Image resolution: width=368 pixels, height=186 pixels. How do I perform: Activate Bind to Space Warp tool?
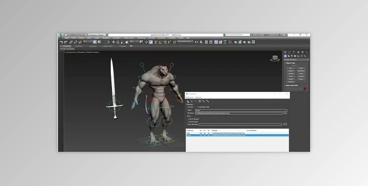coord(80,42)
